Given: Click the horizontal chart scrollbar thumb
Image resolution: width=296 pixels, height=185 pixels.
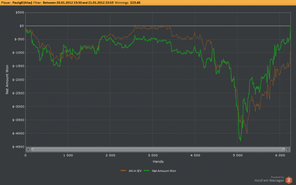Looking at the screenshot, I should [x=158, y=150].
